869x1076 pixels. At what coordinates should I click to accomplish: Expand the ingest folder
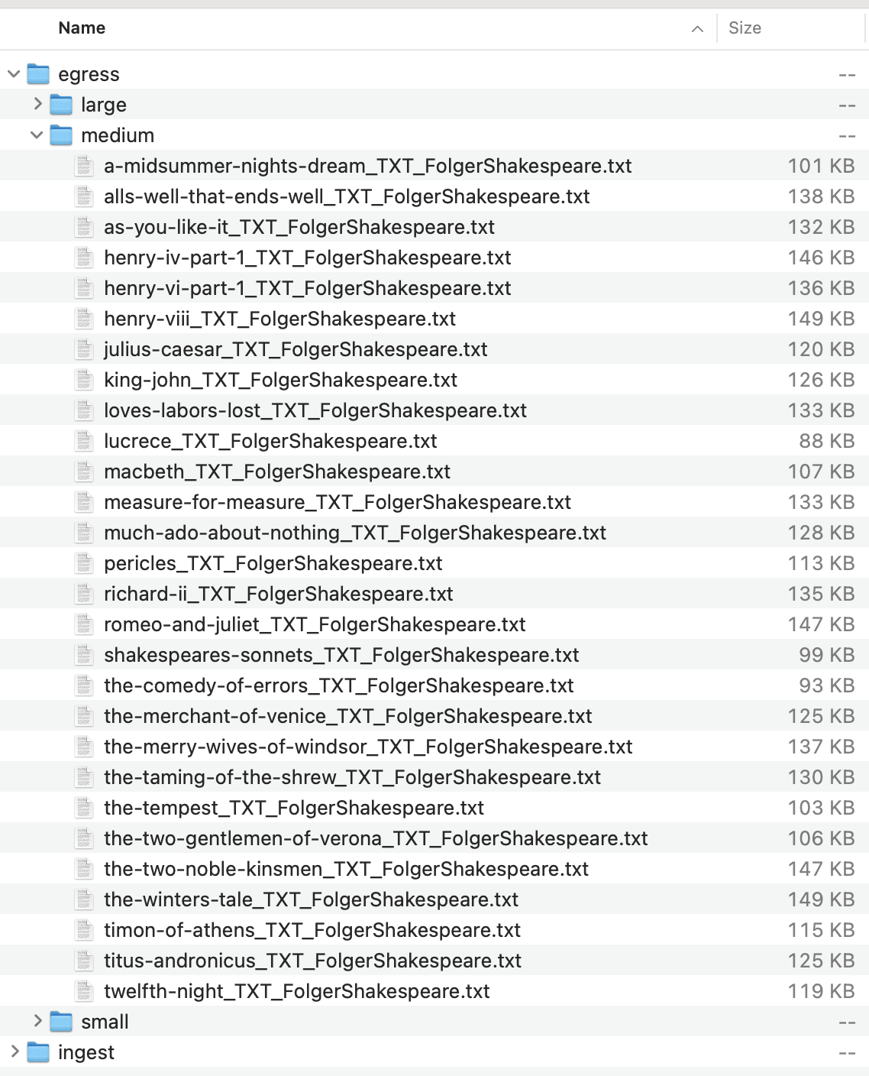(14, 1052)
